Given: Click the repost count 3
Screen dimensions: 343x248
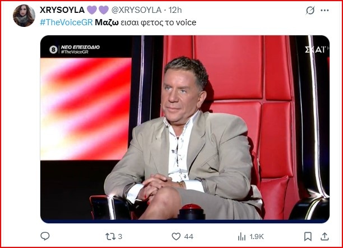Looking at the screenshot, I should (x=120, y=237).
